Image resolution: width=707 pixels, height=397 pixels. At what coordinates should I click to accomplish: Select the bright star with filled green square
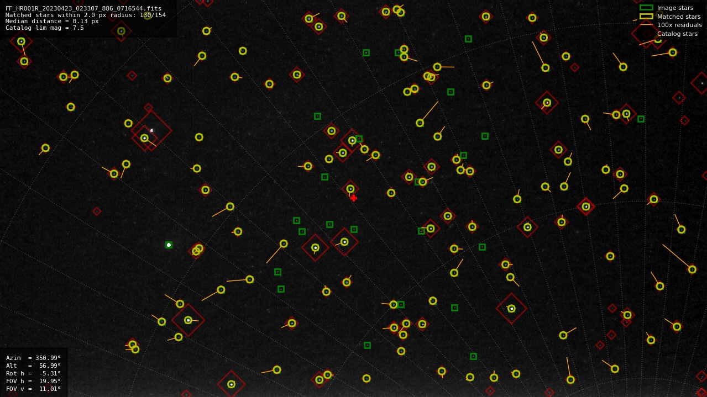pyautogui.click(x=169, y=245)
